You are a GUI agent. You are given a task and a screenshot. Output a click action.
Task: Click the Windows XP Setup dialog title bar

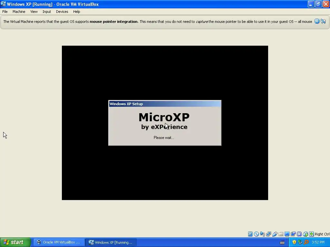coord(165,104)
